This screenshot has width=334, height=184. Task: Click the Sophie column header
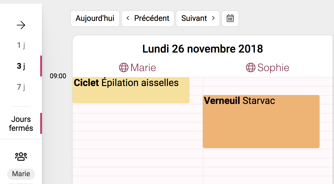267,68
